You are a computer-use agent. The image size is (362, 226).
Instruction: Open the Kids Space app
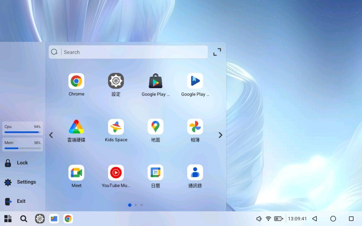(116, 127)
